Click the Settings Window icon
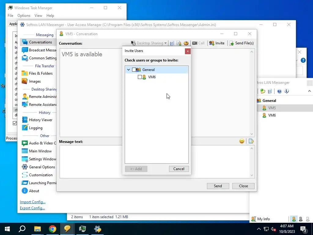 coord(25,159)
